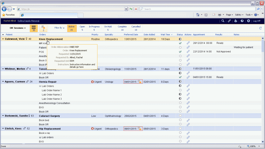Viewport: 265px width, 149px height.
Task: Open the Filter By dropdown
Action: coord(59,28)
